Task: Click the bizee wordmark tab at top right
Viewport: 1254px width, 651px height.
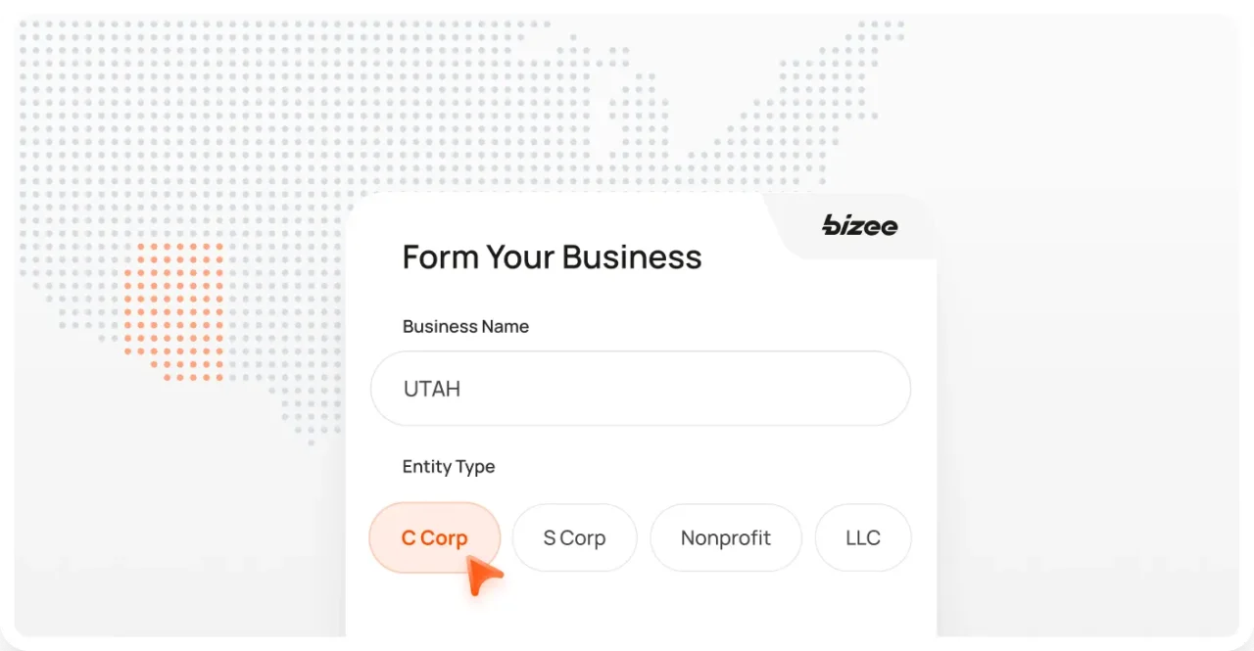Action: pos(859,226)
